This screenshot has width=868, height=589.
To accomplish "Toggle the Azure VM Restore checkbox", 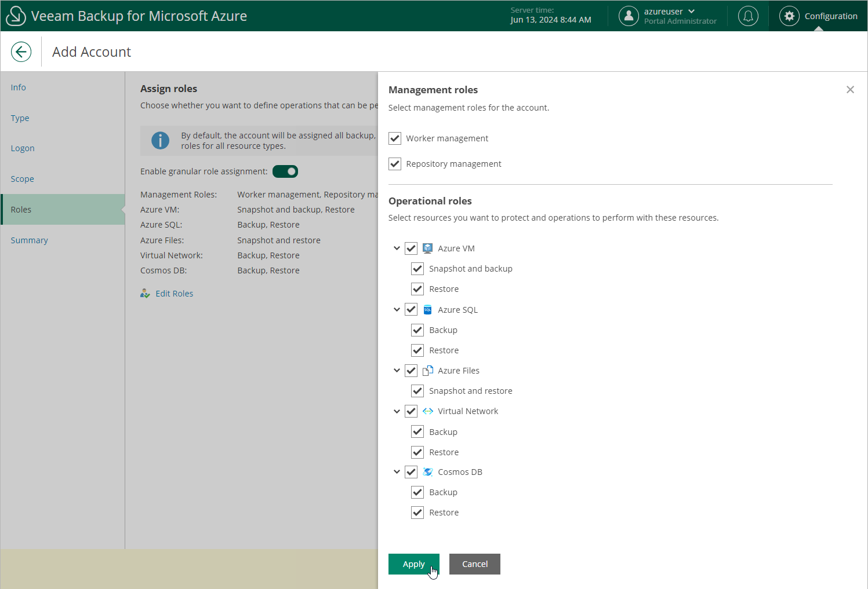I will click(x=417, y=289).
